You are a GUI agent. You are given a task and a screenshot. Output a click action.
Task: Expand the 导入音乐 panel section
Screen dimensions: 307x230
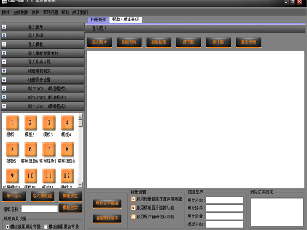point(42,27)
